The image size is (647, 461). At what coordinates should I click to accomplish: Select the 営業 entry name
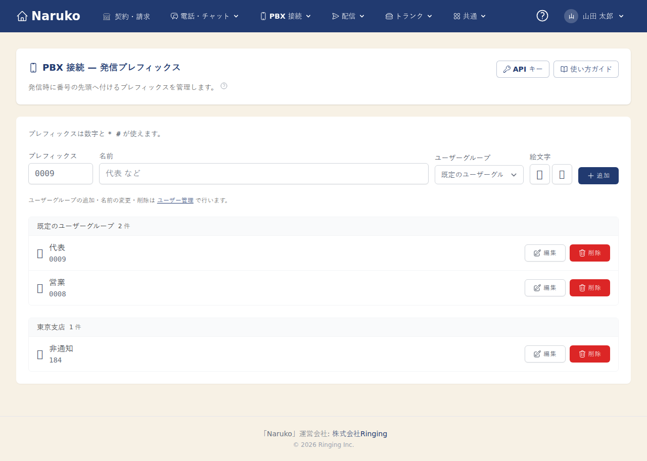tap(57, 282)
